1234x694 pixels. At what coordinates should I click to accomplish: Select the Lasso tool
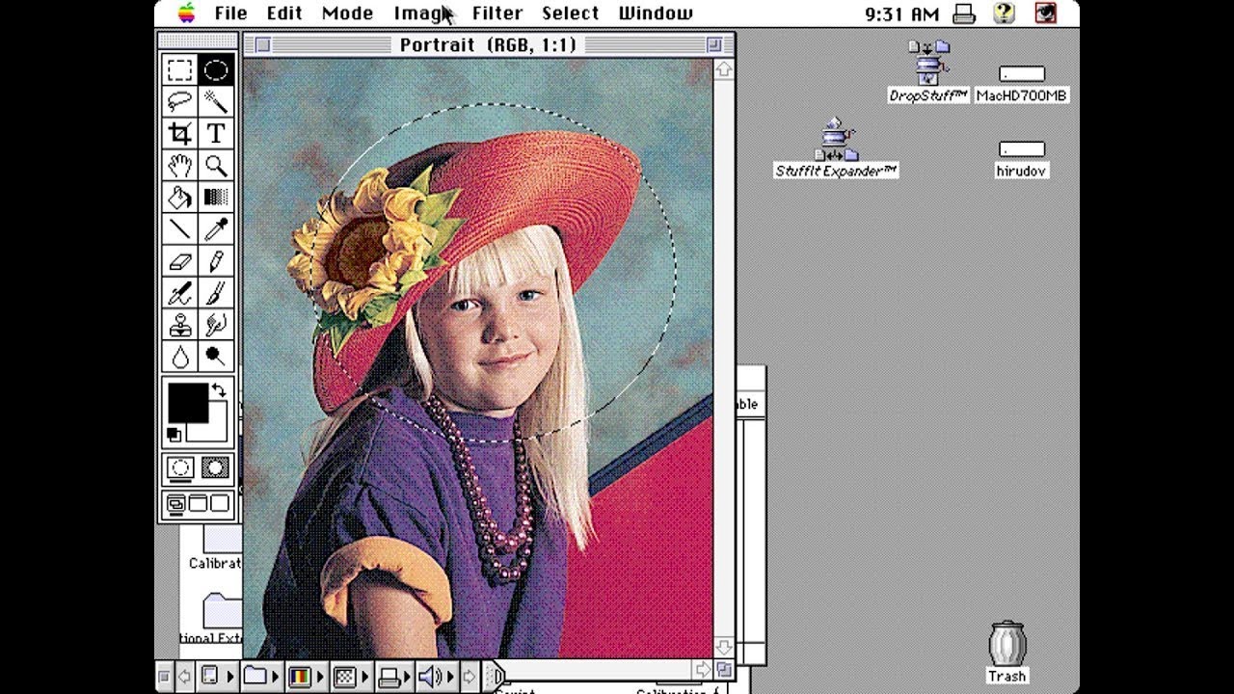tap(180, 101)
